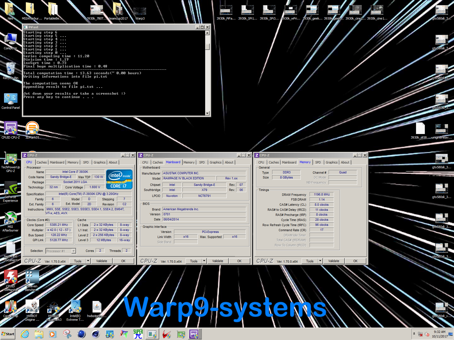Open the MSIAfterburner folder on desktop
Screen dimensions: 454x340
(x=32, y=11)
